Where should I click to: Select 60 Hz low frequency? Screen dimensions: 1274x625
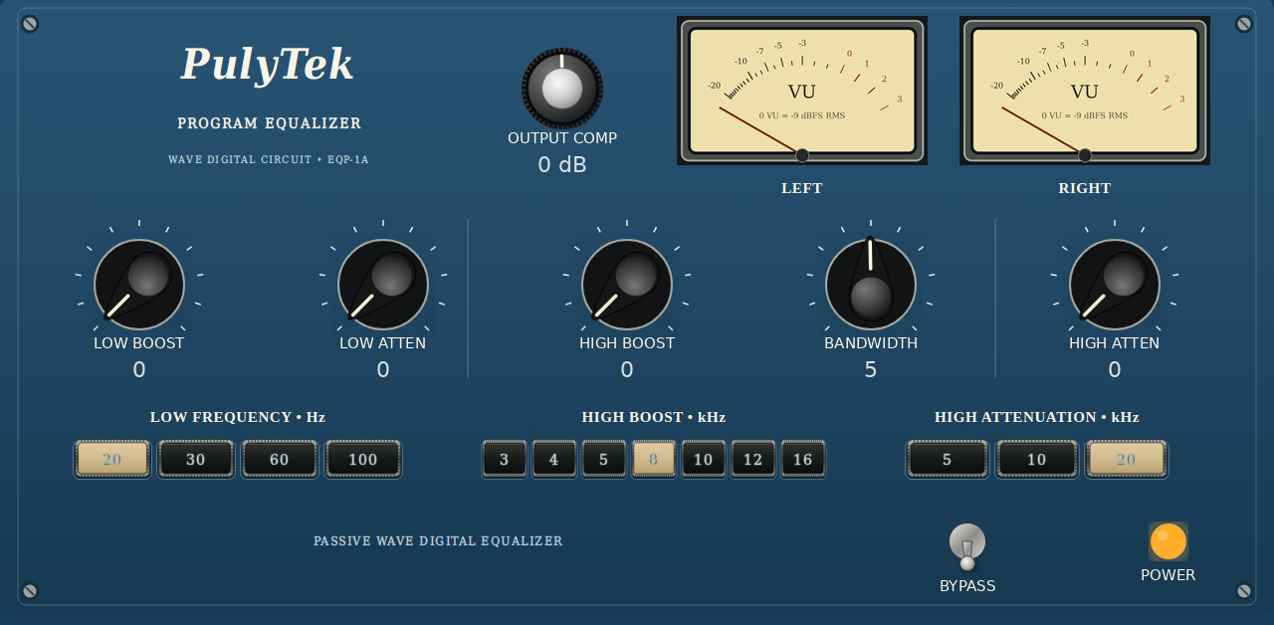(x=280, y=459)
